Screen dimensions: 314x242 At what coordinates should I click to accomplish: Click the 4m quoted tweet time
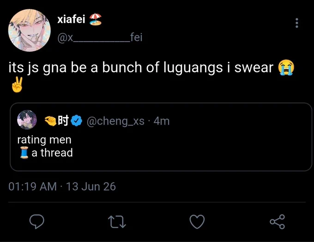point(162,121)
